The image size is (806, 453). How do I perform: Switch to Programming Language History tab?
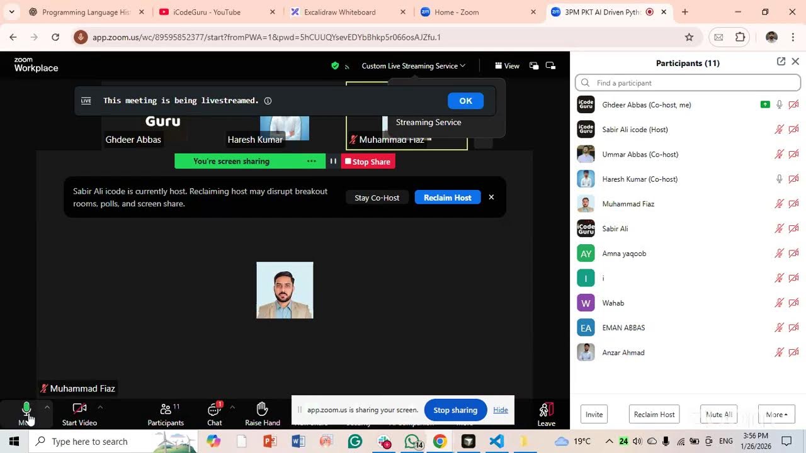(x=86, y=12)
